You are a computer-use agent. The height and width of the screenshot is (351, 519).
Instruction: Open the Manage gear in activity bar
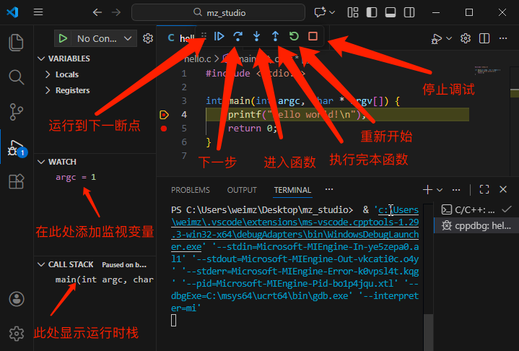click(16, 334)
